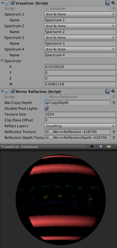Image resolution: width=117 pixels, height=248 pixels.
Task: Click the Reflection Texture label
Action: pos(20,132)
